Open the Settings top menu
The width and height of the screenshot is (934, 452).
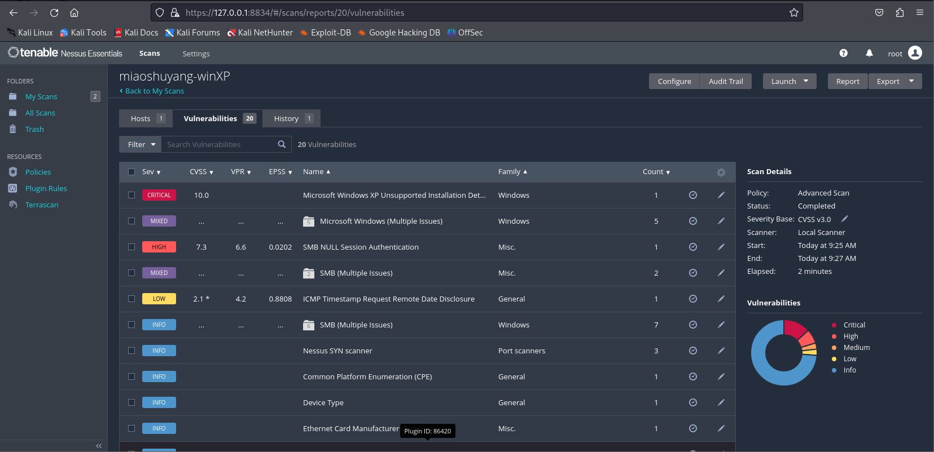pos(196,54)
